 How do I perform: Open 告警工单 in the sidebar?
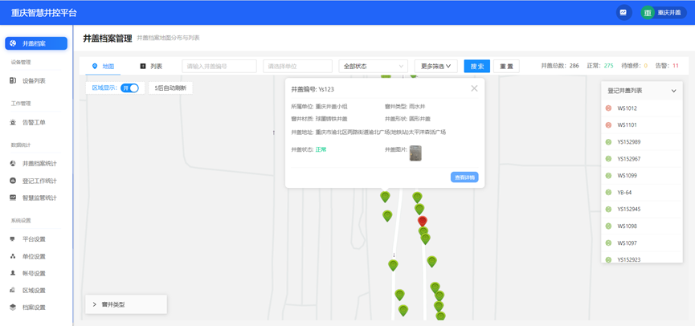pyautogui.click(x=33, y=123)
